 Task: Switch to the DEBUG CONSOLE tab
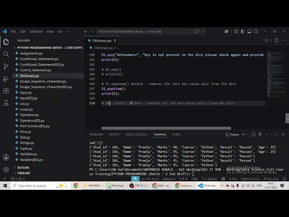pyautogui.click(x=136, y=135)
